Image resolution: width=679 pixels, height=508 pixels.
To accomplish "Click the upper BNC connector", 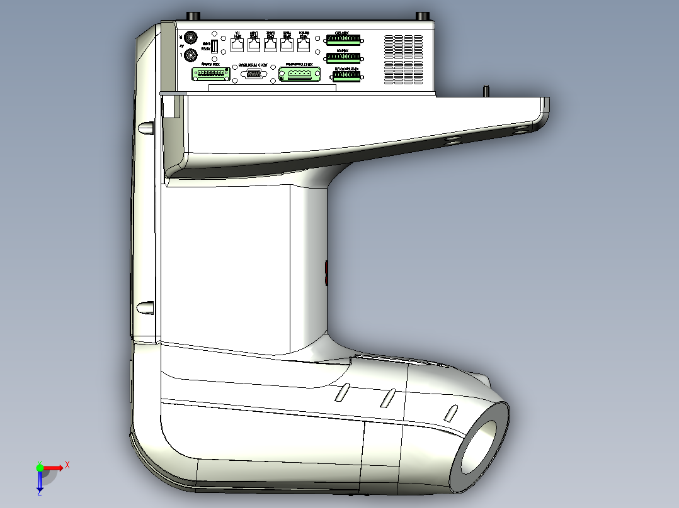I will (191, 36).
